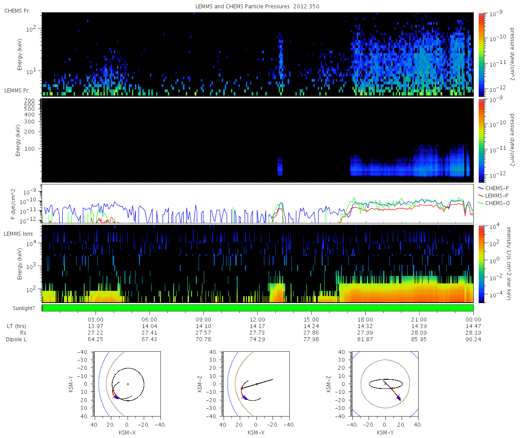526x438 pixels.
Task: Click the 15:00 time axis label
Action: click(311, 319)
